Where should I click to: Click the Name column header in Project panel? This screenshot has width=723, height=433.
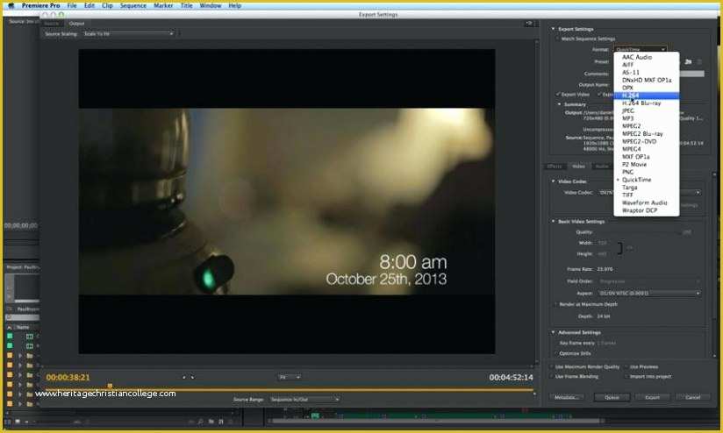click(23, 327)
